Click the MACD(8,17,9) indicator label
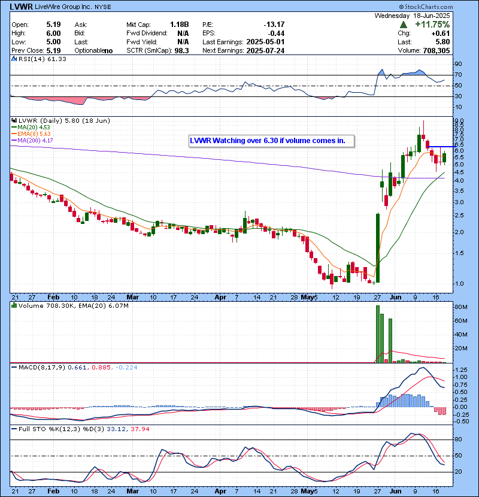The width and height of the screenshot is (479, 497). click(42, 368)
